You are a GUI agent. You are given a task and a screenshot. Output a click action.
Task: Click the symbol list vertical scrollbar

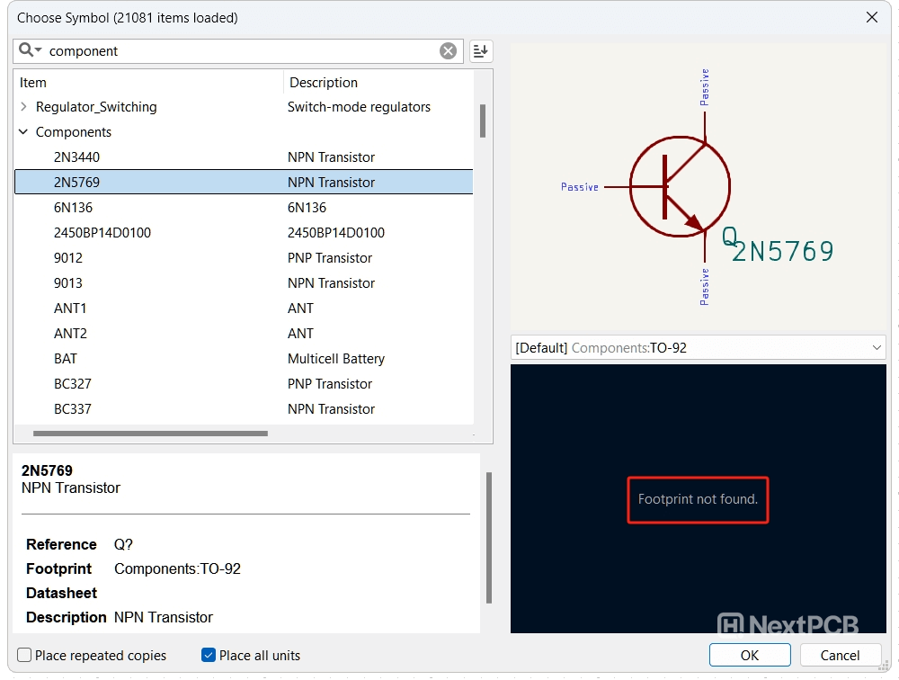(483, 121)
